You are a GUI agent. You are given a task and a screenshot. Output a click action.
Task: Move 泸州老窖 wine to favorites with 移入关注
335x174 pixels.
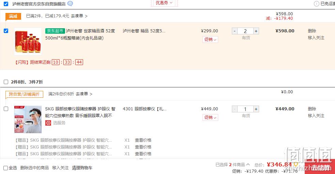[x=316, y=37]
